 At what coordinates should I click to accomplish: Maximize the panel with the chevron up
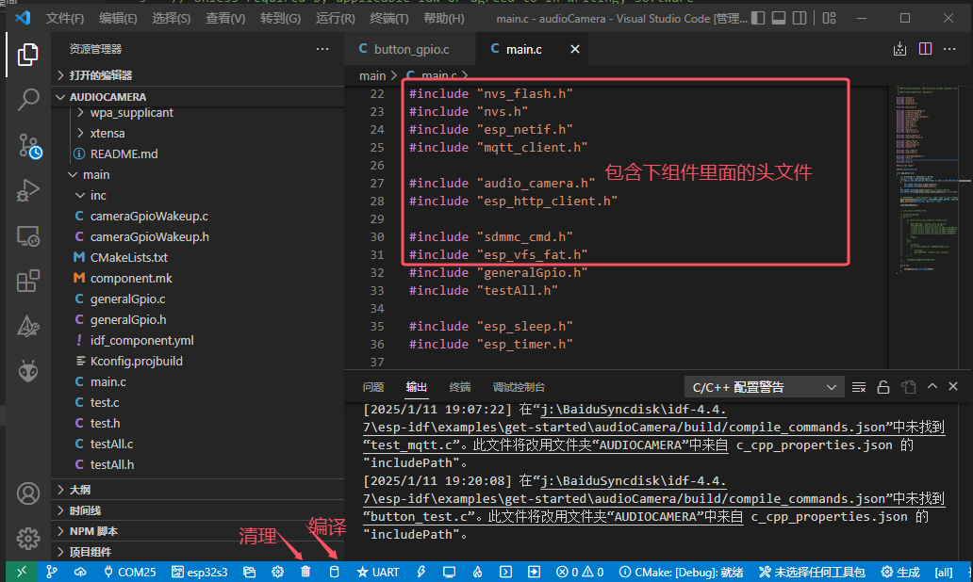click(x=932, y=386)
